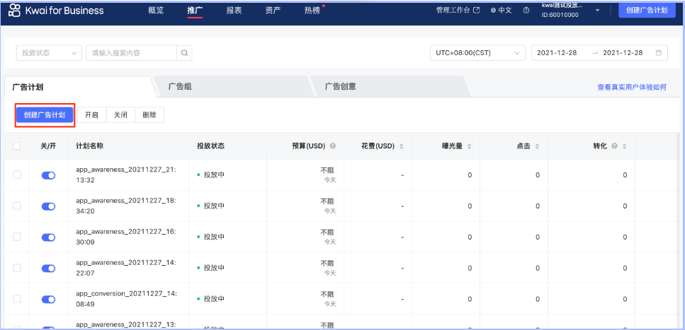Open 查看真实用户体验如何 link
This screenshot has width=685, height=330.
(x=632, y=87)
